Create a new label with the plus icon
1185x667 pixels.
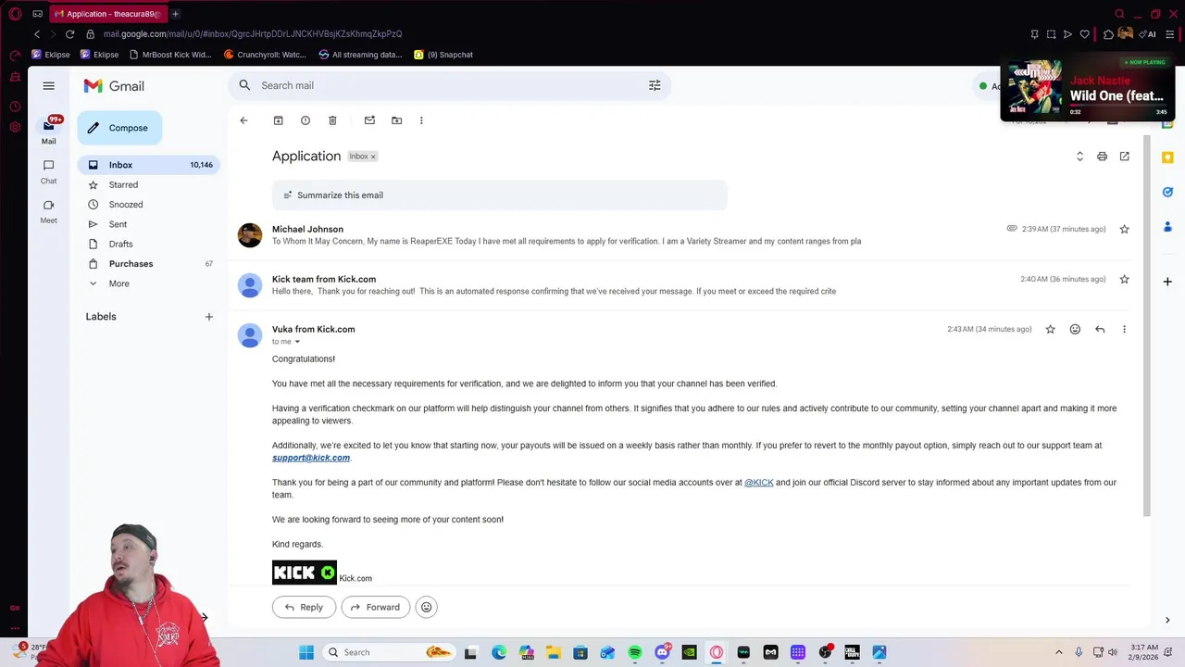tap(208, 317)
